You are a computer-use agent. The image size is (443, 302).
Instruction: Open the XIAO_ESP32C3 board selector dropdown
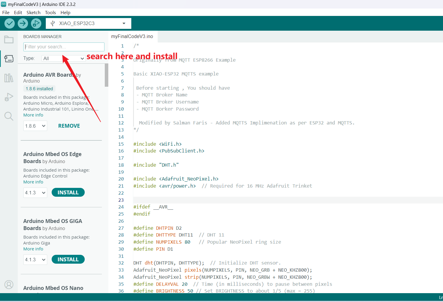(89, 23)
